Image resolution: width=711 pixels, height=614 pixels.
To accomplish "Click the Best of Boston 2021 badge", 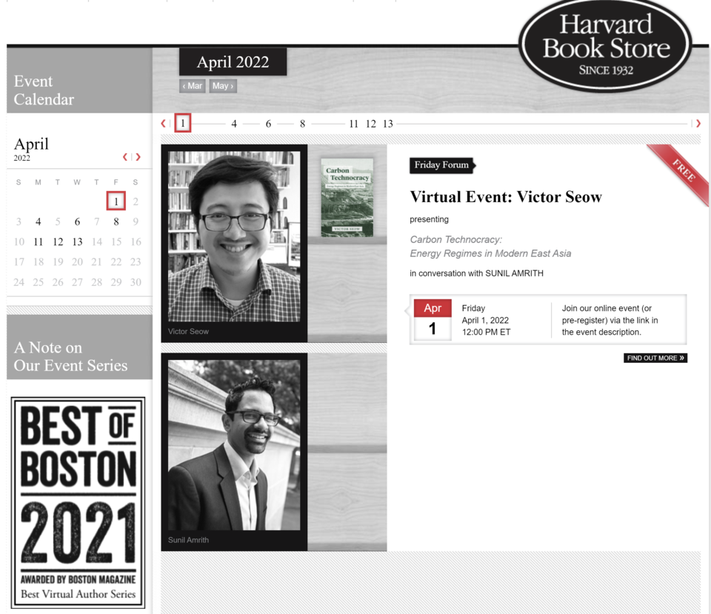I will [x=78, y=502].
